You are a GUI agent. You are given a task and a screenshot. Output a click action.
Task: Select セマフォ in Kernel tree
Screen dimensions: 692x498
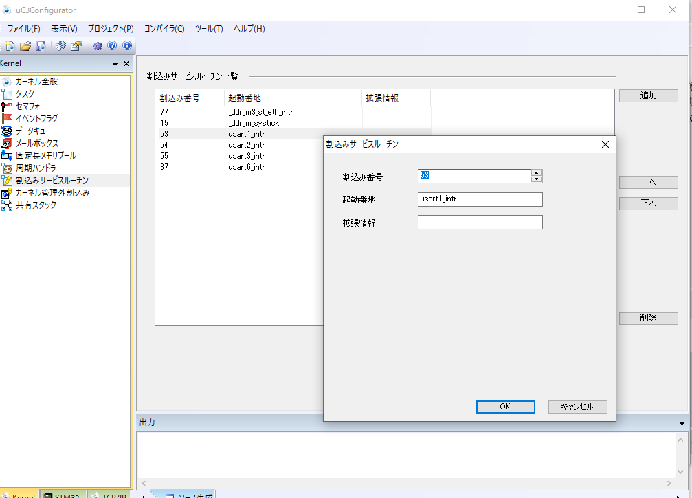coord(27,106)
